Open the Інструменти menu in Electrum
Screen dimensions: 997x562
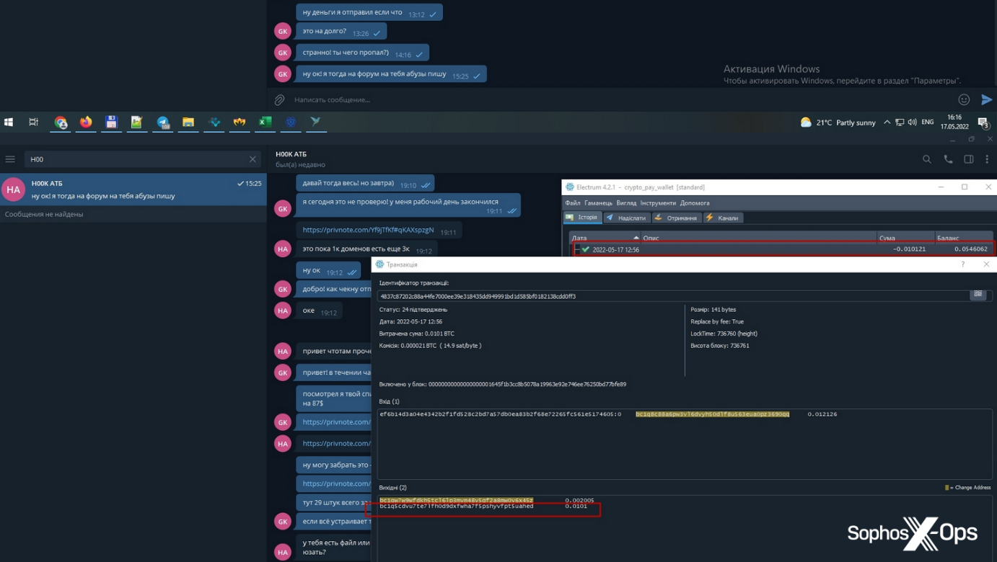660,202
